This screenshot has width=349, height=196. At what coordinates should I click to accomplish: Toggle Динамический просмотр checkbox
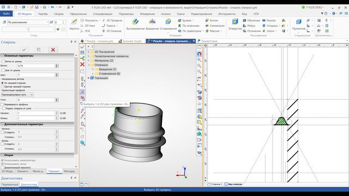click(2, 168)
